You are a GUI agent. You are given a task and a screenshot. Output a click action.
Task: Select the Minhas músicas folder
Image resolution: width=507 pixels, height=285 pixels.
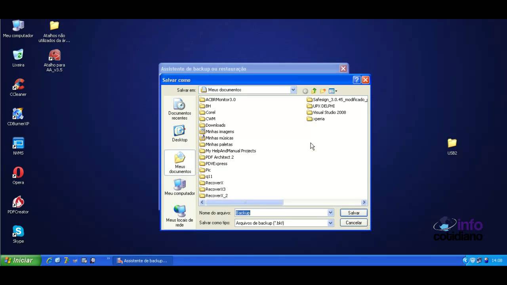coord(216,138)
